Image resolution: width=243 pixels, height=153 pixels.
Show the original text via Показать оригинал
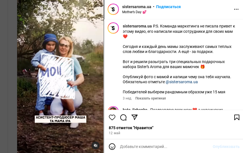click(151, 98)
